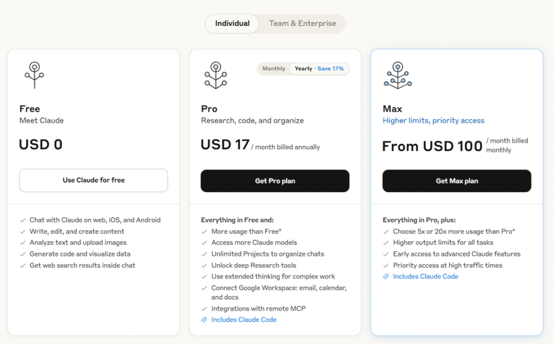Select the Individual plans tab
Viewport: 554px width, 344px height.
pos(232,24)
